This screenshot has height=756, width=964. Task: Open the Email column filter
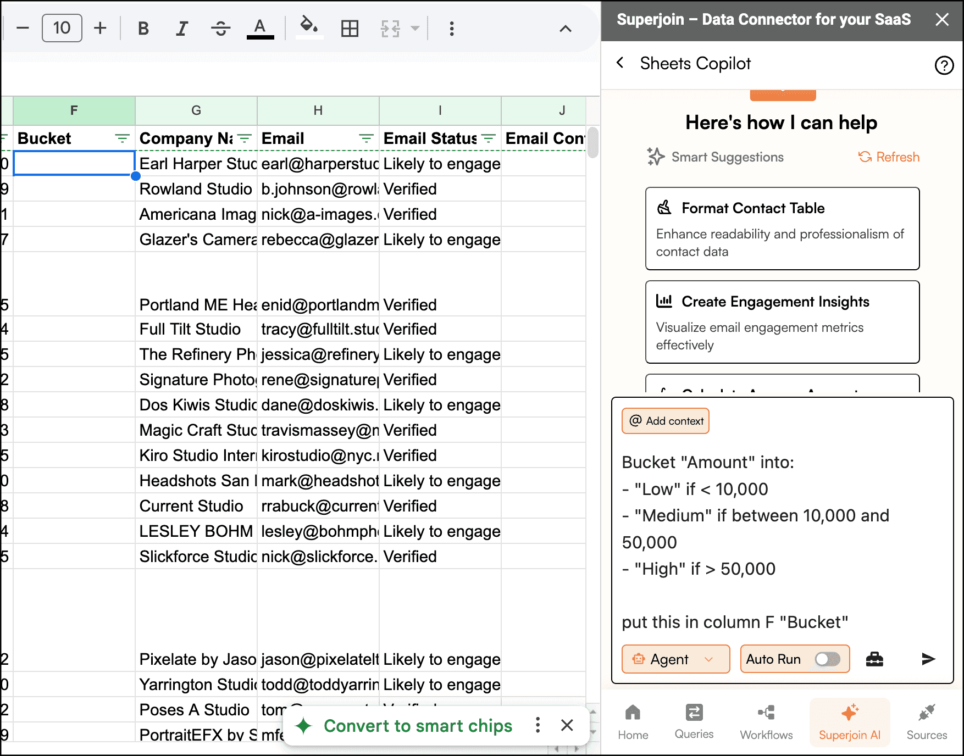pos(366,138)
